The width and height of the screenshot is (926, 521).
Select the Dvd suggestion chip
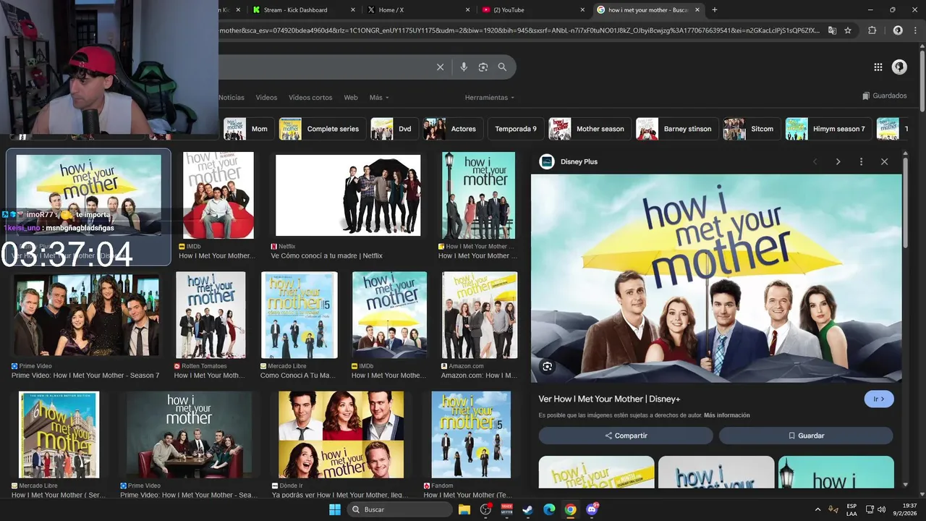[394, 129]
